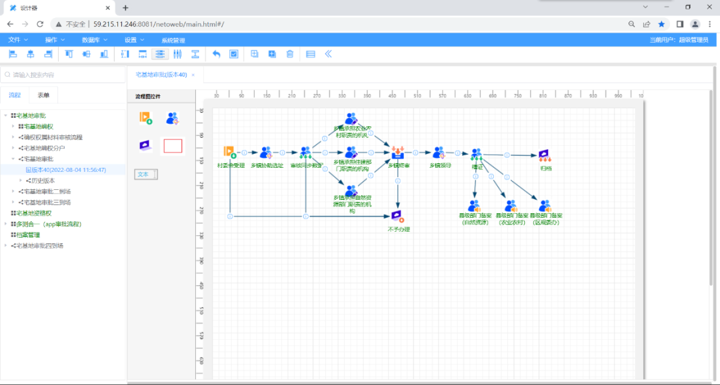Click the trash delete icon in toolbar

(x=289, y=54)
